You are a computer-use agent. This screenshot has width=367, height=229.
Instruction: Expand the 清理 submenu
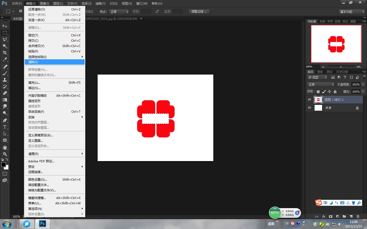[55, 154]
